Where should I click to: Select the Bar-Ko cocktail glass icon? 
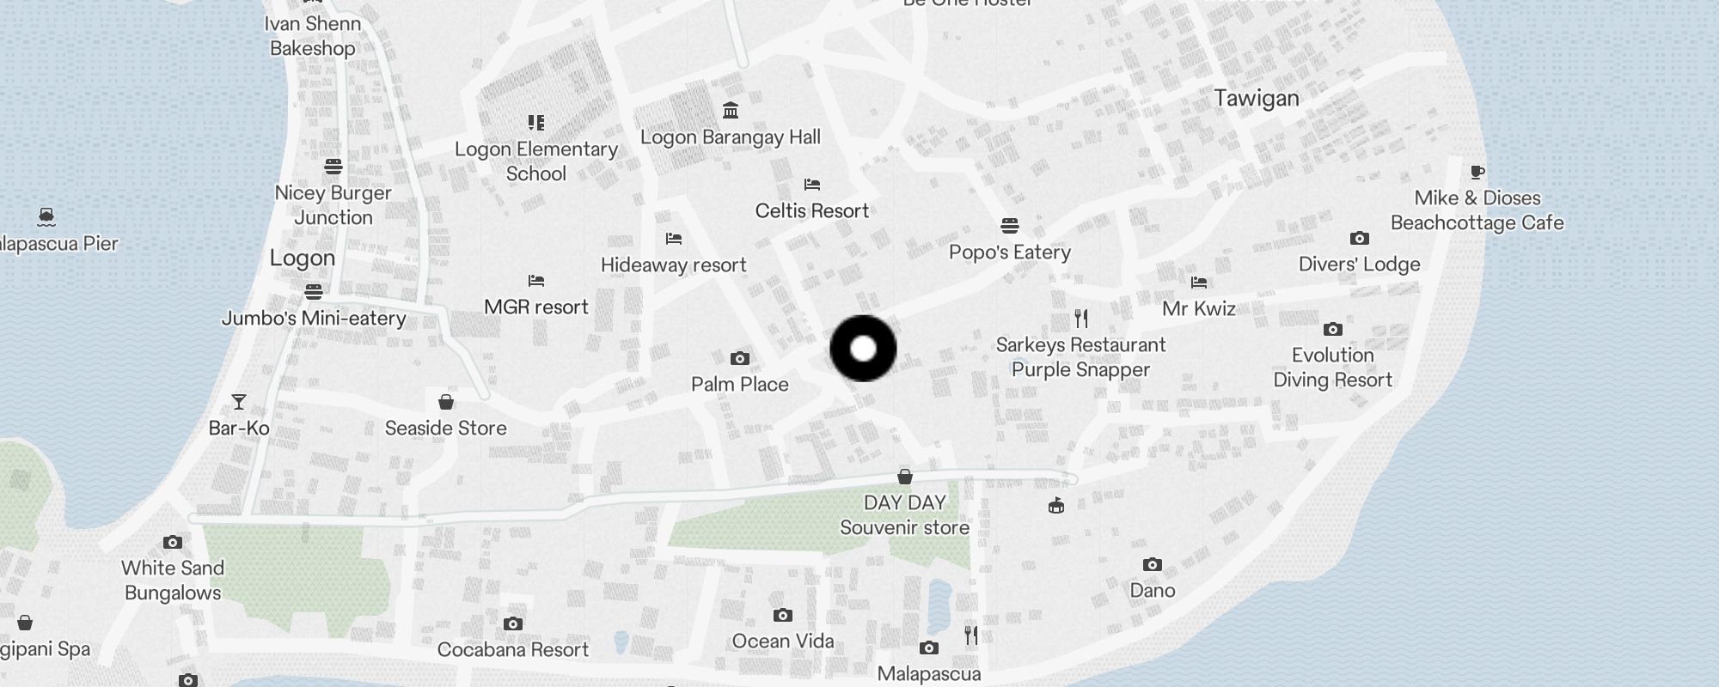point(239,402)
